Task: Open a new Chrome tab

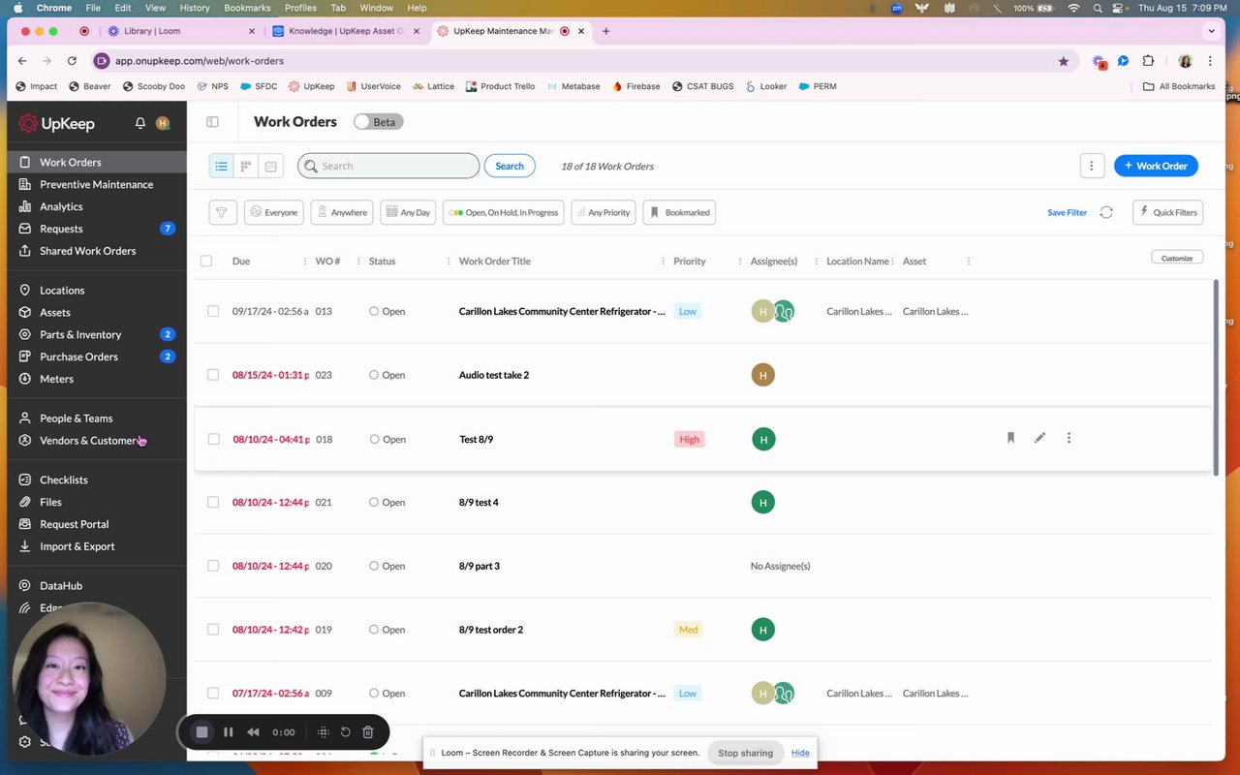Action: (x=605, y=31)
